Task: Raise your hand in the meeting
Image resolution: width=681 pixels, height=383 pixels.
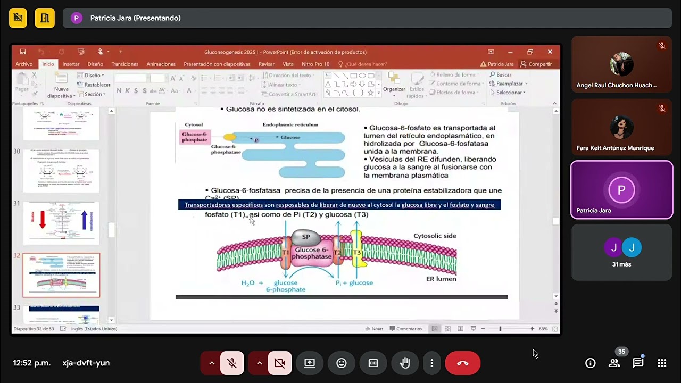Action: (405, 363)
